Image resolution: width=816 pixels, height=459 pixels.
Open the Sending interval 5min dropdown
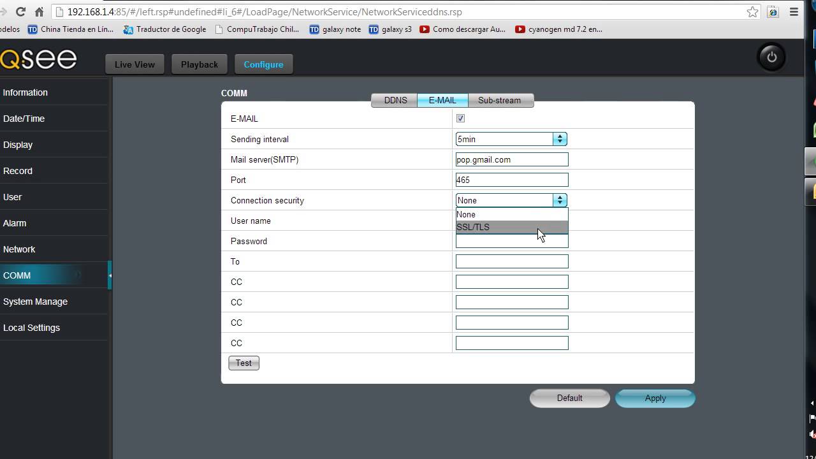(x=511, y=139)
